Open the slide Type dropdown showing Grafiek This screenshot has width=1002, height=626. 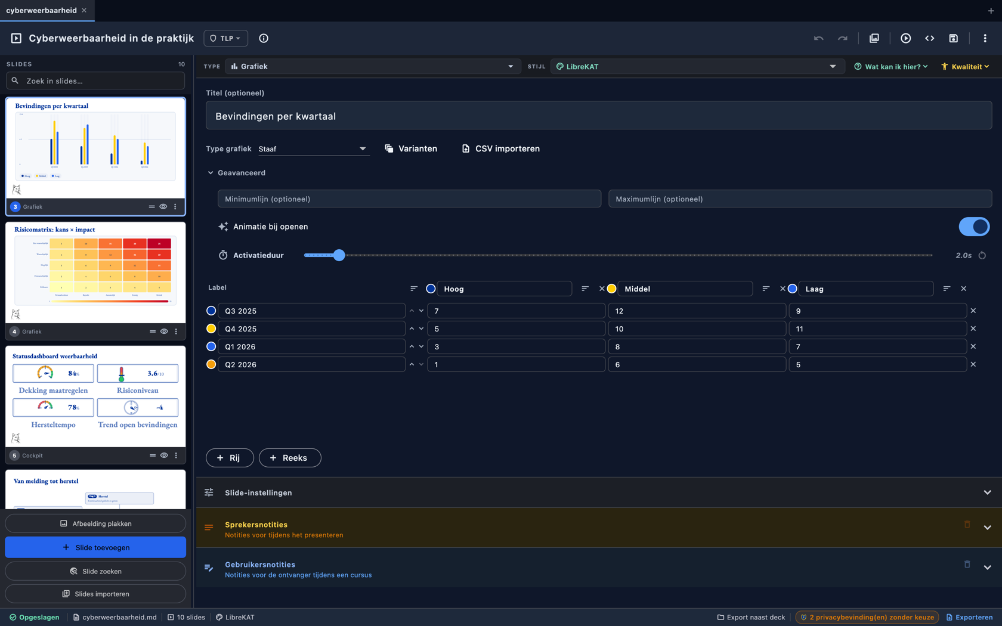pyautogui.click(x=373, y=66)
